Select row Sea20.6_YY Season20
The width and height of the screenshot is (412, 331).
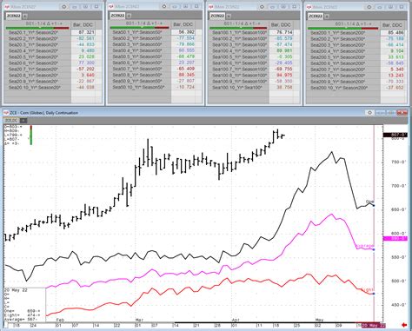(x=37, y=63)
